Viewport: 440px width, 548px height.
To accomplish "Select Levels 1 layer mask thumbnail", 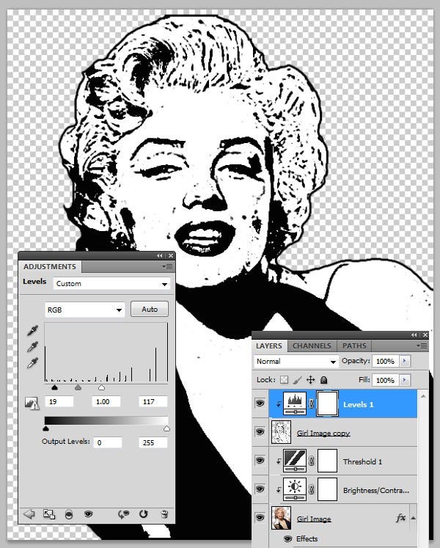I will click(328, 403).
